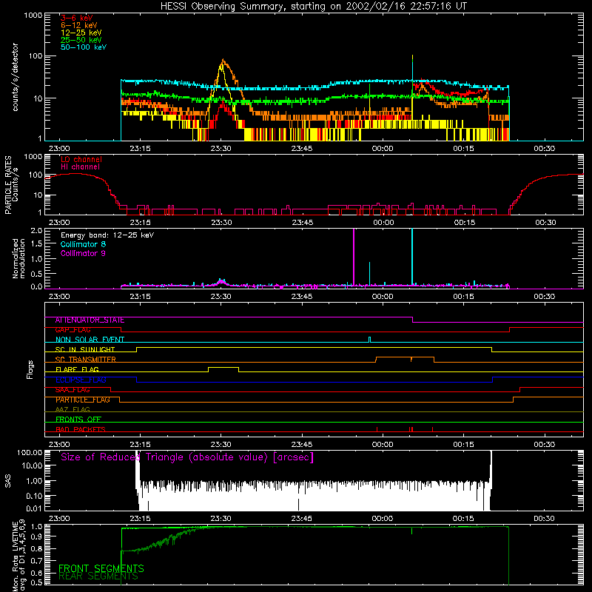Click the PARTICLE_FLAG label
Viewport: 592px width, 592px height.
(x=83, y=400)
